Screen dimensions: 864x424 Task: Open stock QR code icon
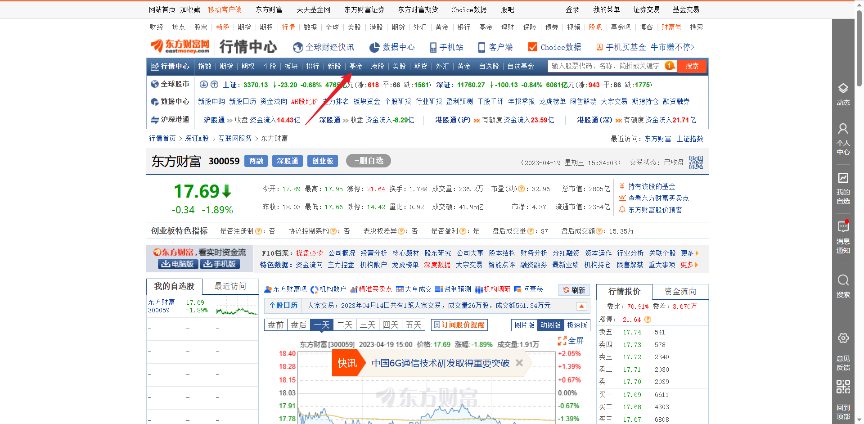click(x=696, y=162)
